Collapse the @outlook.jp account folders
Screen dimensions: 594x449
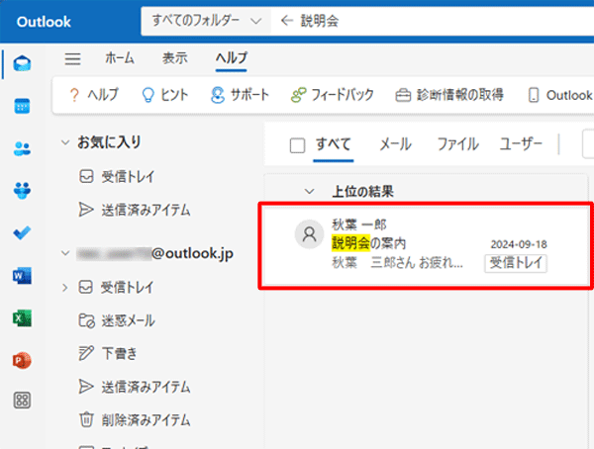(x=65, y=253)
